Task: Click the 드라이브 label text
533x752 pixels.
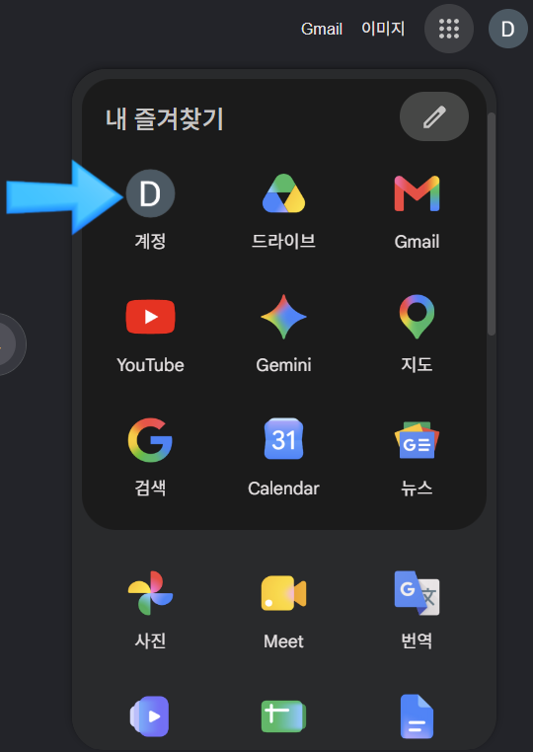Action: point(283,241)
